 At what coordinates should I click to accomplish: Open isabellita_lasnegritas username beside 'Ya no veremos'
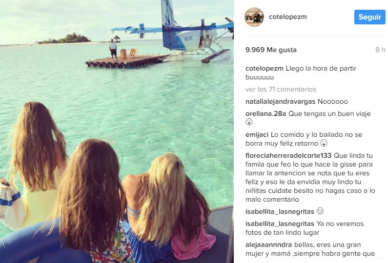[280, 224]
